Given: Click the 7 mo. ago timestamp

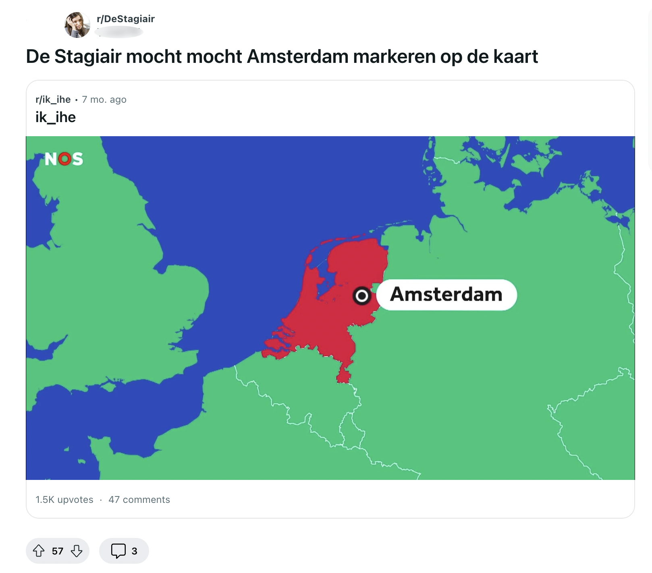Looking at the screenshot, I should [x=104, y=99].
